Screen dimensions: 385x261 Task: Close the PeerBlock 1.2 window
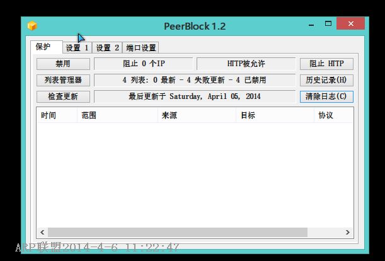click(350, 23)
